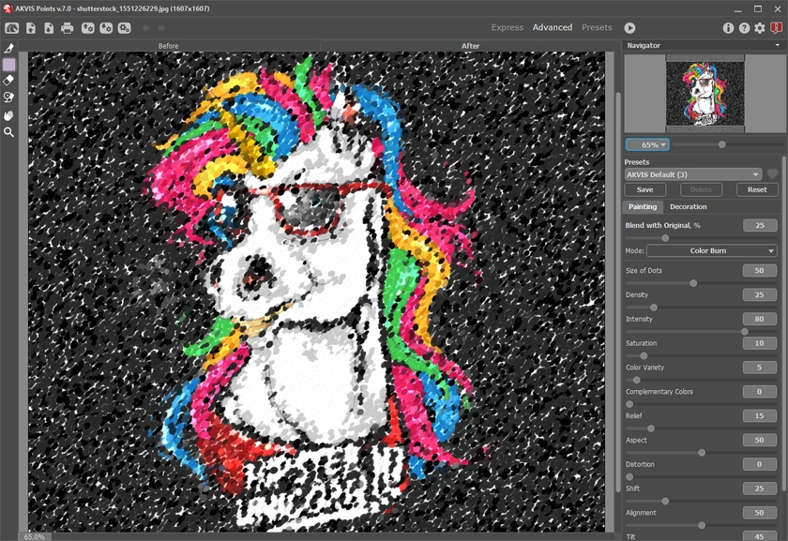Expand the 65% zoom level dropdown
The width and height of the screenshot is (788, 541).
646,144
